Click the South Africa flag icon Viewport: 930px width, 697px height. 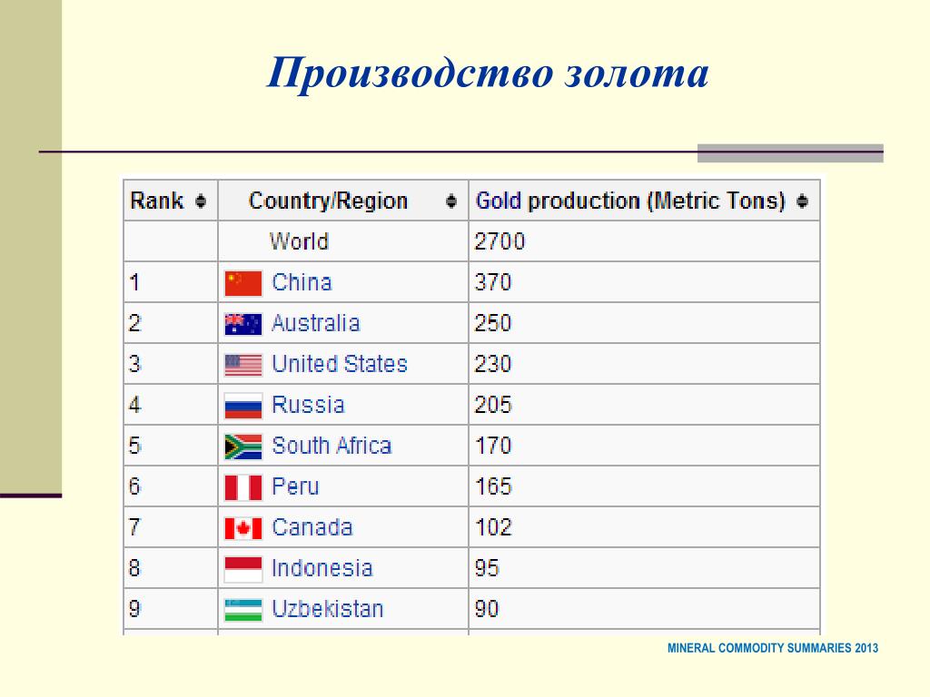pos(243,447)
